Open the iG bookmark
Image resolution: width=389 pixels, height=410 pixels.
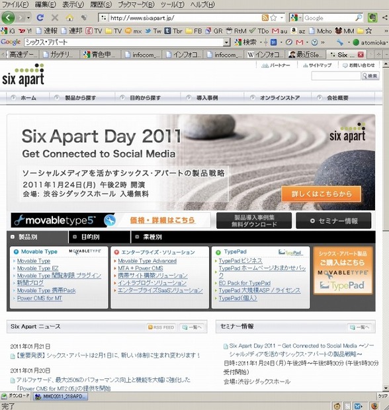pyautogui.click(x=8, y=31)
